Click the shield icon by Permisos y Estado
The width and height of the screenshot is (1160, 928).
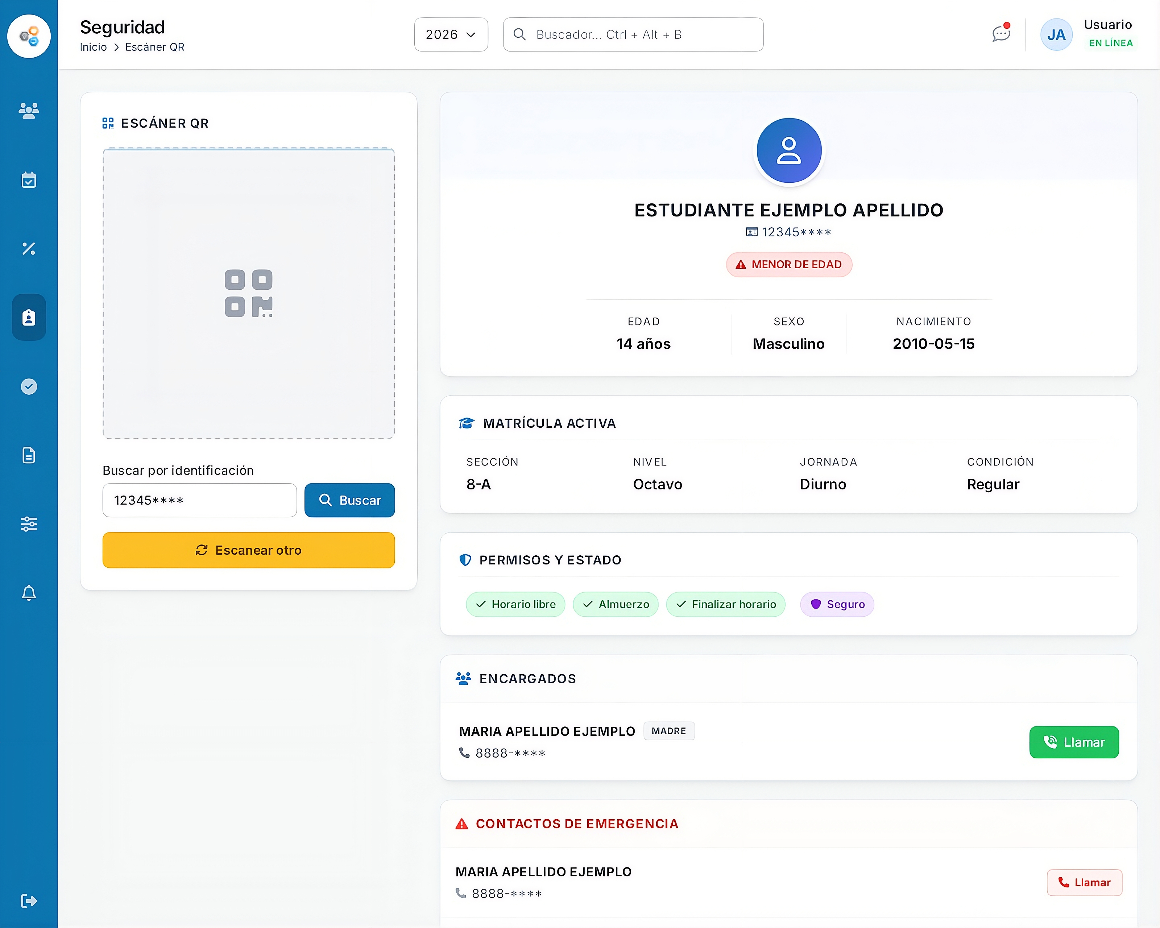(x=465, y=560)
